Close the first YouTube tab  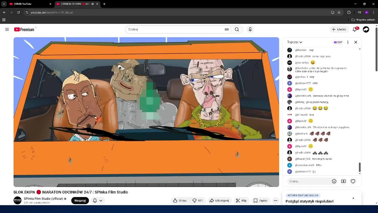click(50, 4)
